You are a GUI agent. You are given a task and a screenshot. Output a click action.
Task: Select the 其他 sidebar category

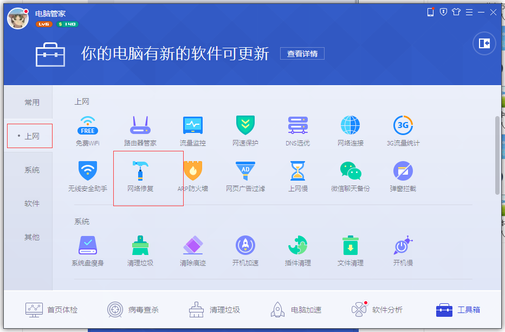click(x=32, y=237)
